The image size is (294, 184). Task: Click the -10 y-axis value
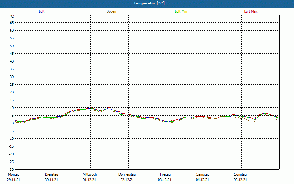(11, 139)
